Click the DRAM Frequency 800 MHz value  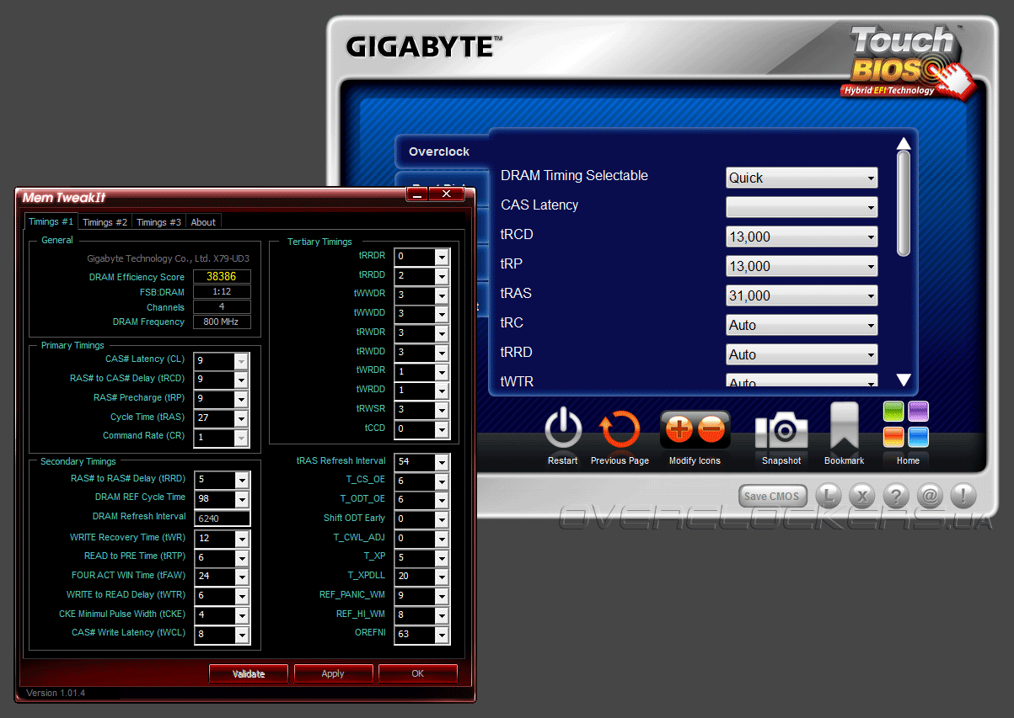click(222, 322)
